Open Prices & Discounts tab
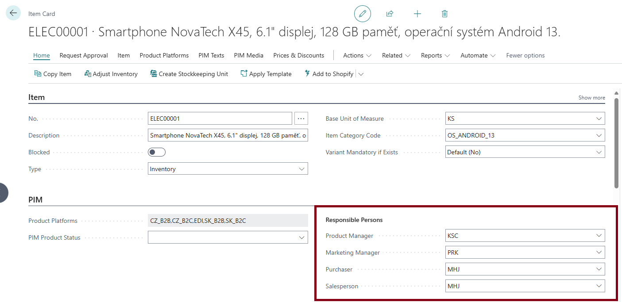622x302 pixels. pos(298,55)
